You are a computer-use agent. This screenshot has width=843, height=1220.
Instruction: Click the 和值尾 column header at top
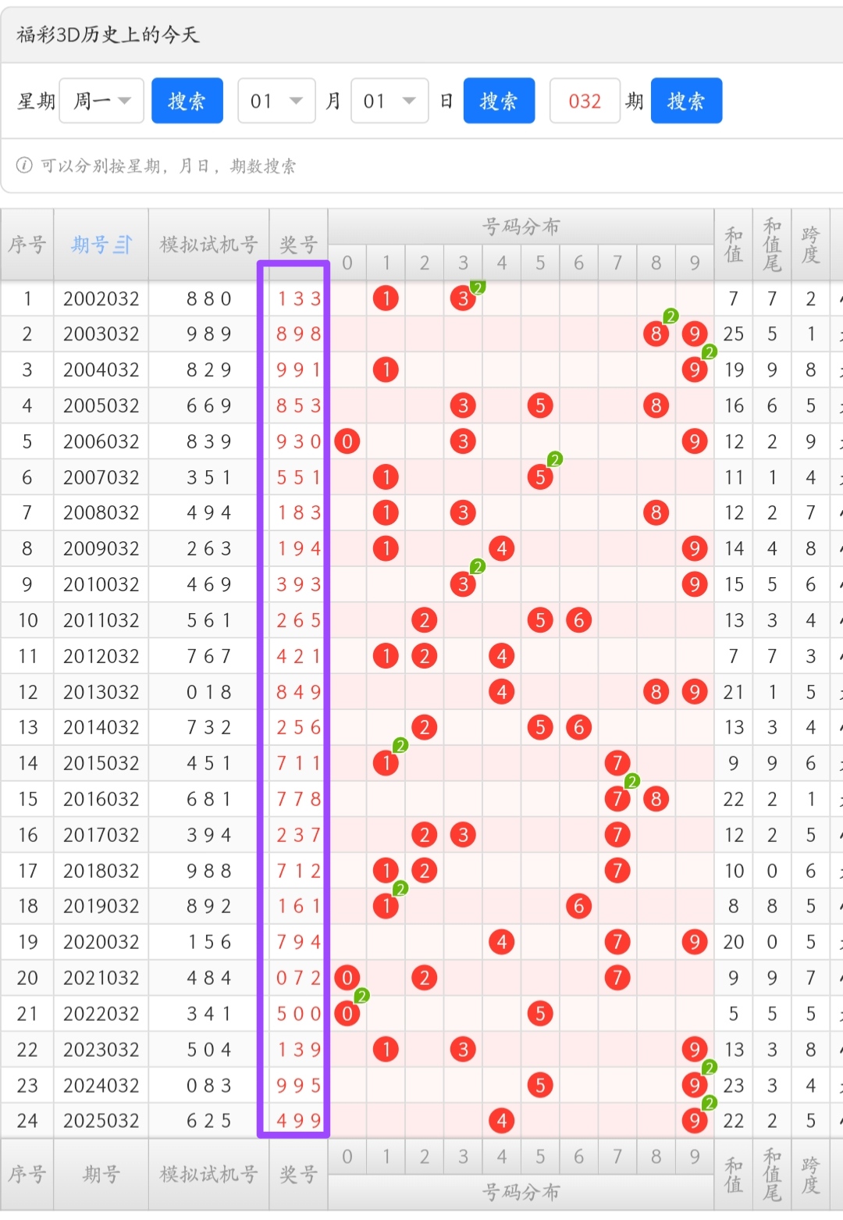pyautogui.click(x=772, y=244)
